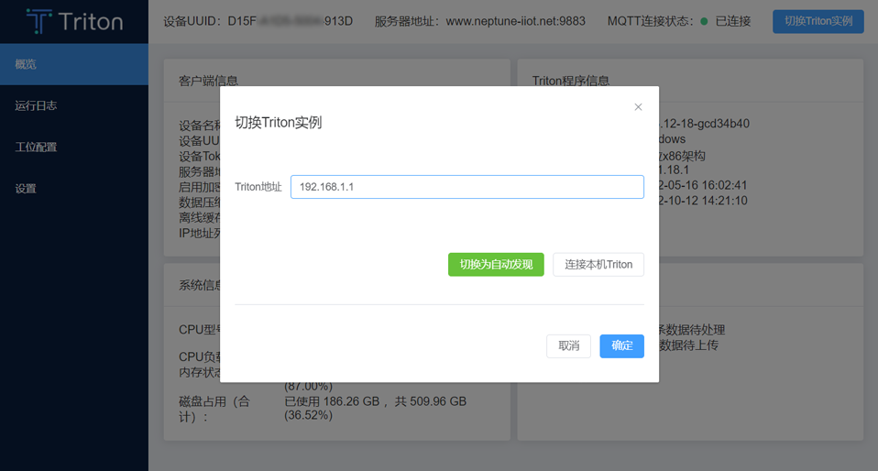Viewport: 878px width, 471px height.
Task: Click the 切换Triton实例 dialog title
Action: pyautogui.click(x=279, y=122)
